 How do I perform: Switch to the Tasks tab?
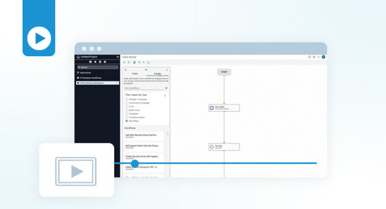point(135,73)
